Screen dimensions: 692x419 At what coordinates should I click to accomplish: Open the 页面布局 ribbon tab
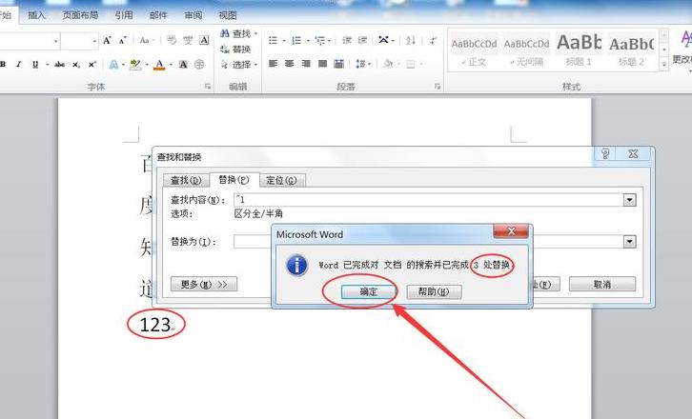click(80, 15)
